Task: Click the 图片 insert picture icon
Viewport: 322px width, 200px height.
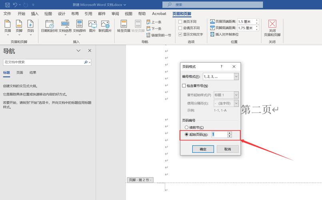Action: [92, 24]
